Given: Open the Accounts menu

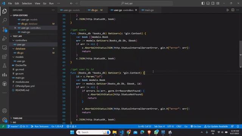Looking at the screenshot, I should tap(5, 111).
